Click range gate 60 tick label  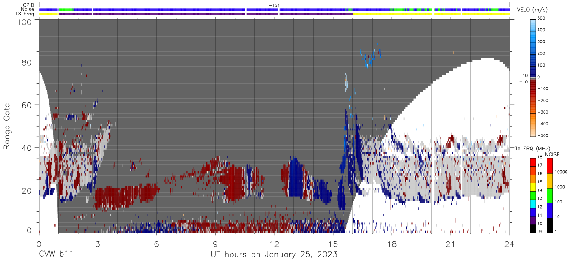[28, 105]
